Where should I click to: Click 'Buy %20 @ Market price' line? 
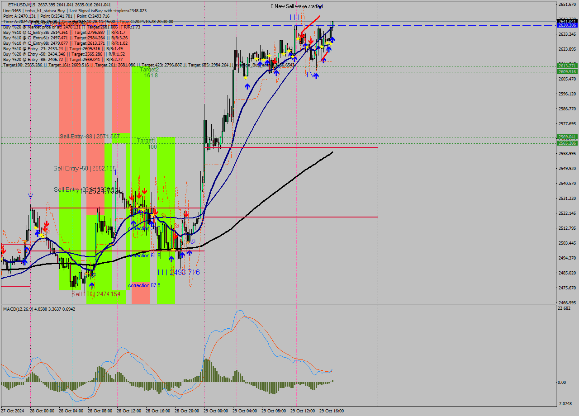coord(71,27)
